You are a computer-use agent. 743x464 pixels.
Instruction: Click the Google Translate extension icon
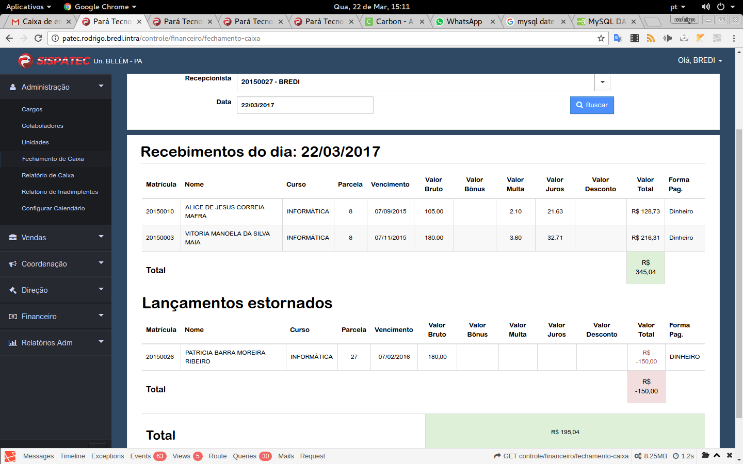click(x=618, y=38)
